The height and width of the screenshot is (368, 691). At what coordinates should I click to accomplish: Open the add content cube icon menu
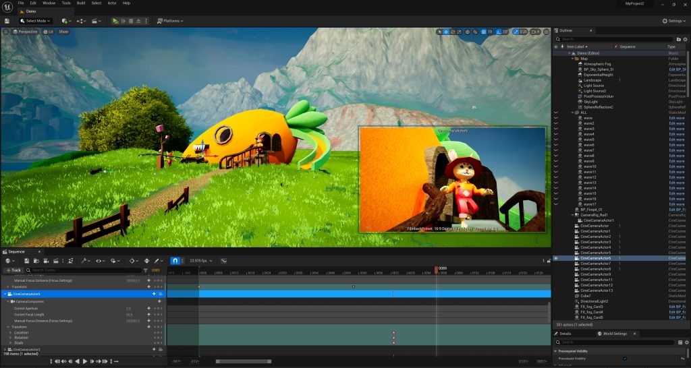pyautogui.click(x=66, y=21)
